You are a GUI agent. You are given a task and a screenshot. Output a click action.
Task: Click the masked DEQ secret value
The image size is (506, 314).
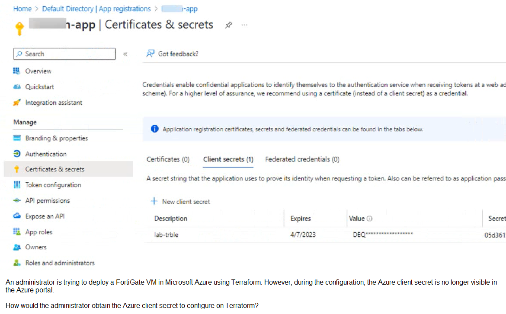coord(383,235)
